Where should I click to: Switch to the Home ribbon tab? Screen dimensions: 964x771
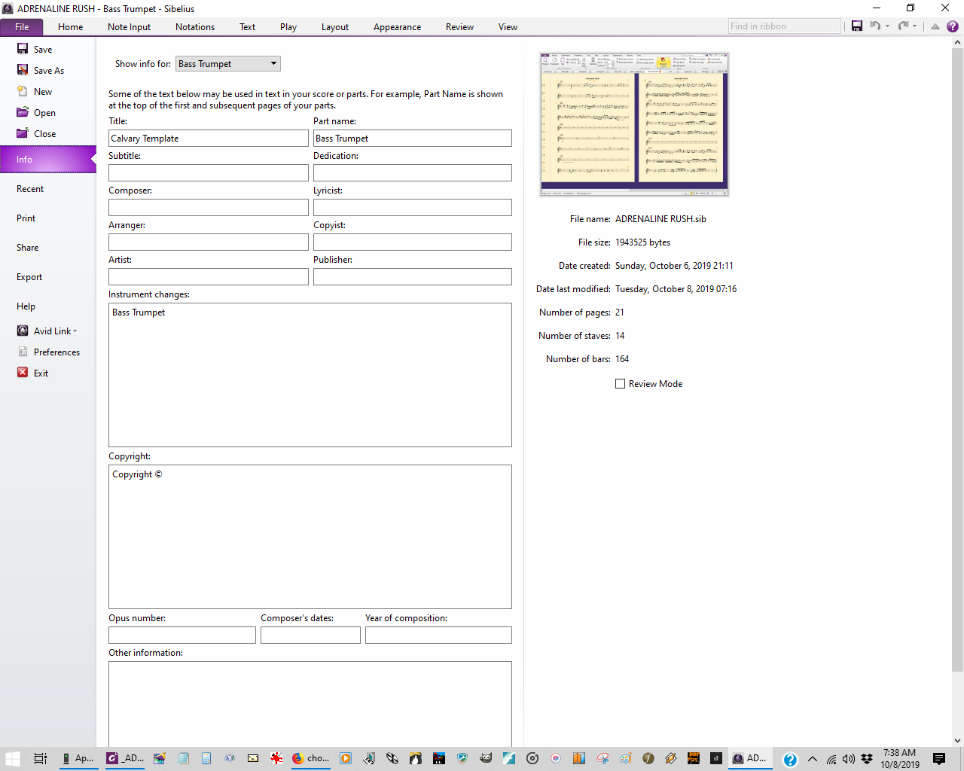click(71, 26)
